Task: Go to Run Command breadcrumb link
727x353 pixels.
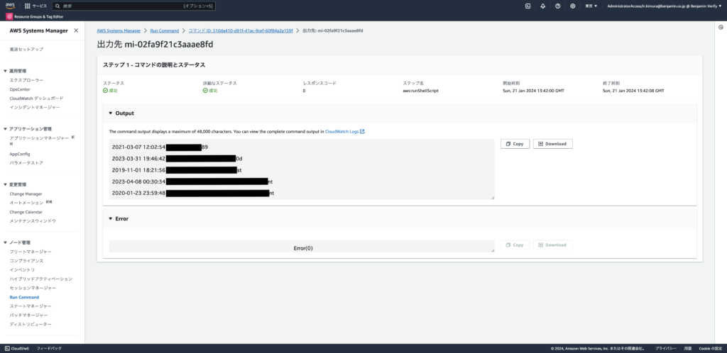Action: click(164, 30)
